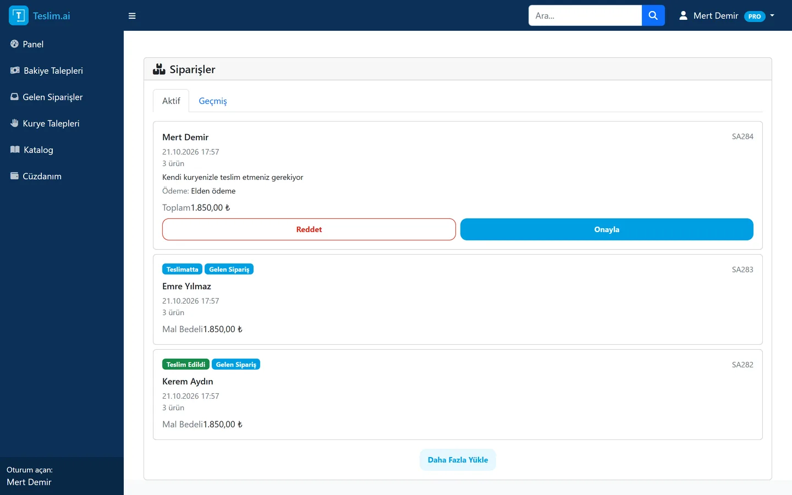The image size is (792, 495).
Task: Switch to the Aktif tab
Action: pos(171,101)
